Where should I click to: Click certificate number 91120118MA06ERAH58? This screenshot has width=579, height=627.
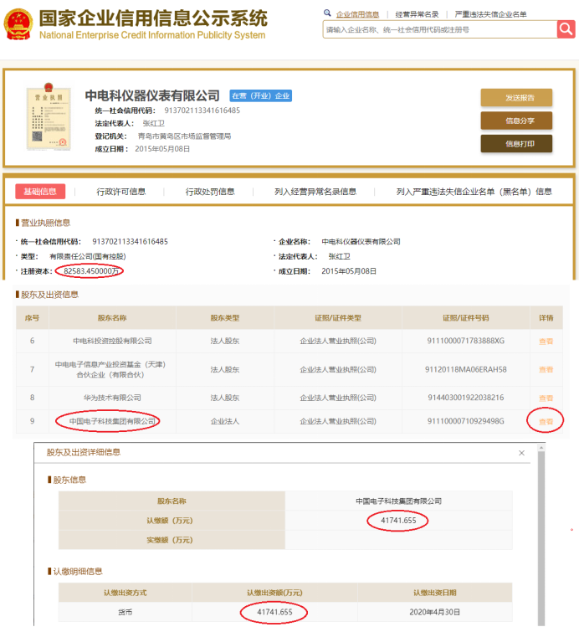point(466,369)
